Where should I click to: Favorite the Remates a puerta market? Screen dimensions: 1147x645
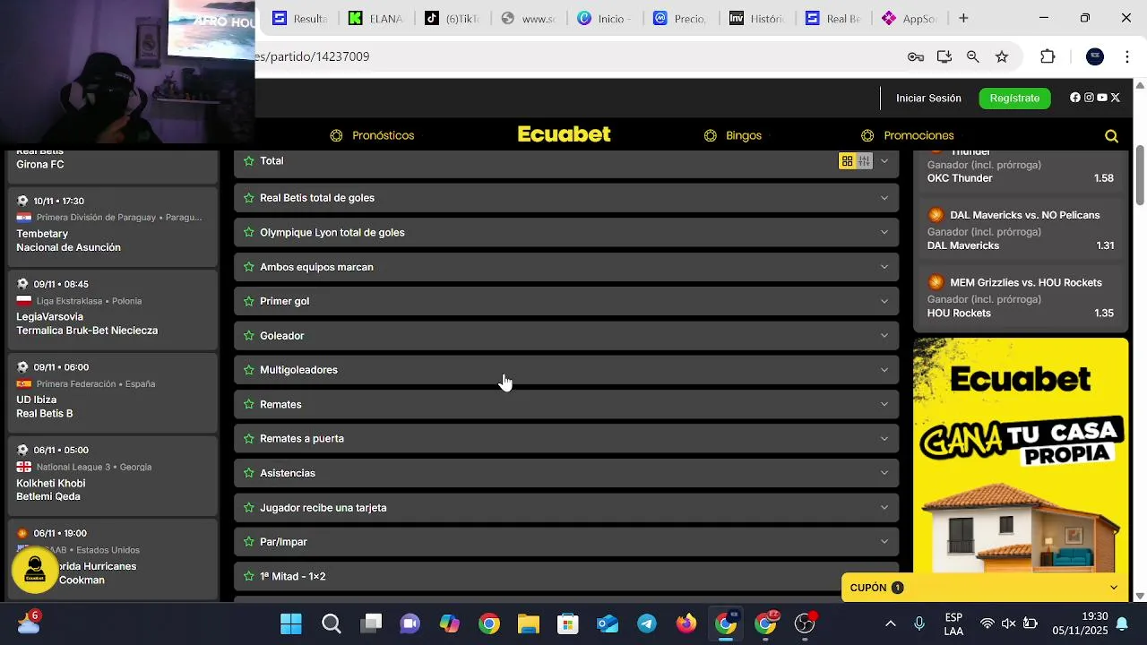pyautogui.click(x=249, y=439)
